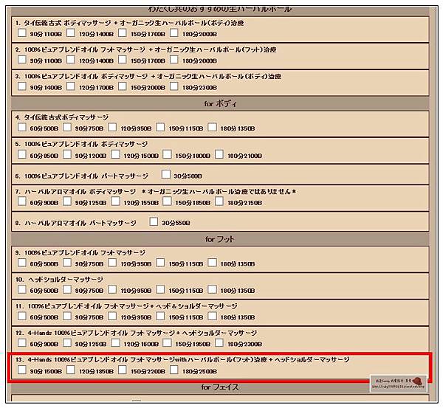Select 120分 1600B under item 12
Image resolution: width=443 pixels, height=408 pixels.
(x=115, y=343)
